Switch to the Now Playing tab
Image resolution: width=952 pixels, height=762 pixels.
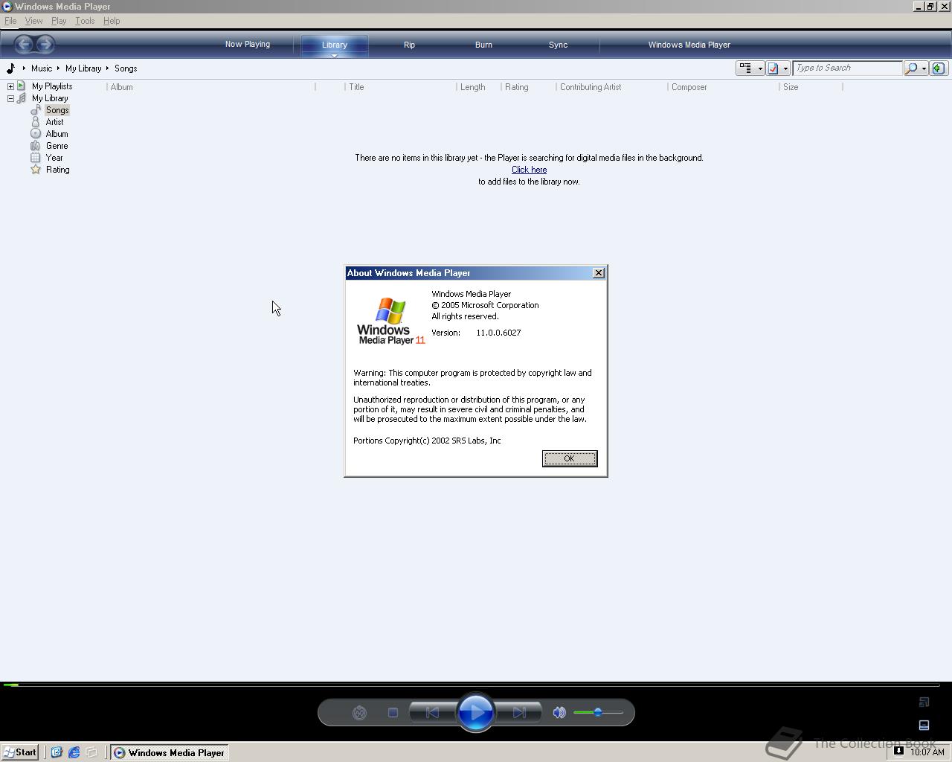coord(248,45)
